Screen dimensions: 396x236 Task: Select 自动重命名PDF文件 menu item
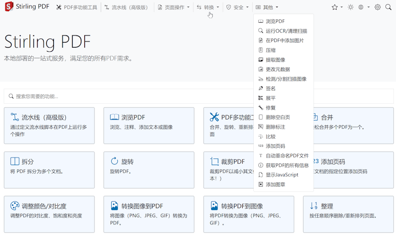284,155
